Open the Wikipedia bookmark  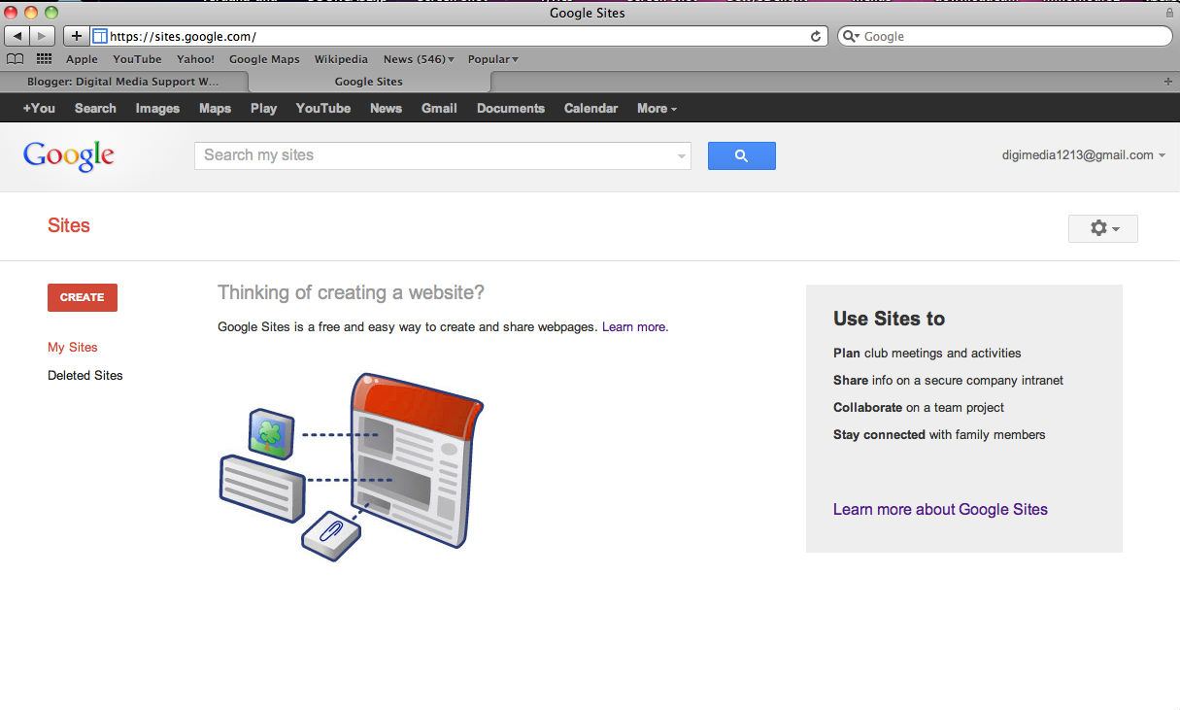click(341, 59)
